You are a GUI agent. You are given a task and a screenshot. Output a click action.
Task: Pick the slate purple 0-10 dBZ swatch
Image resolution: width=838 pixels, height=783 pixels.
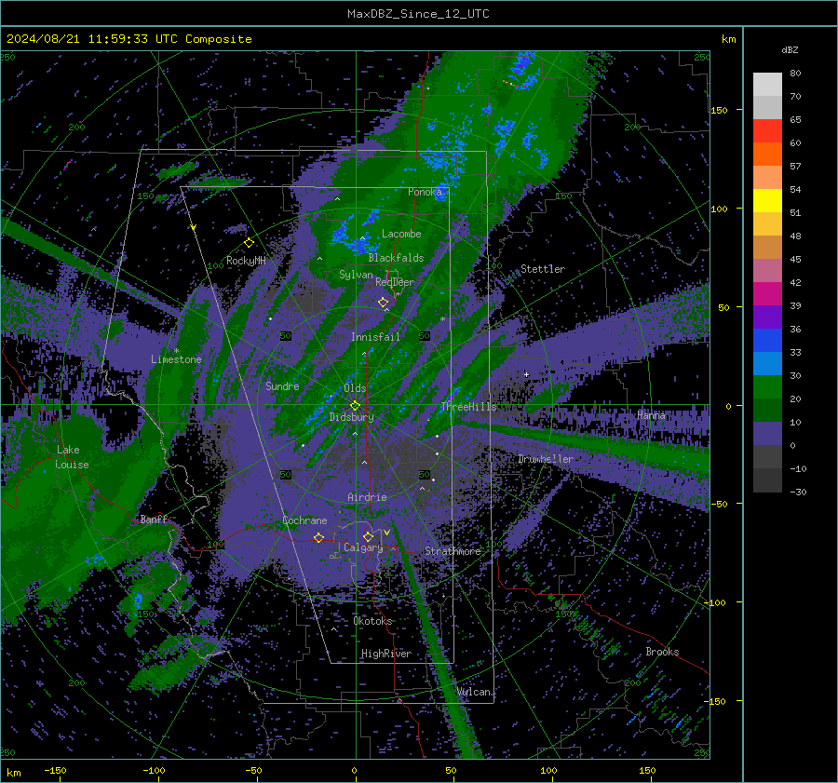click(767, 434)
